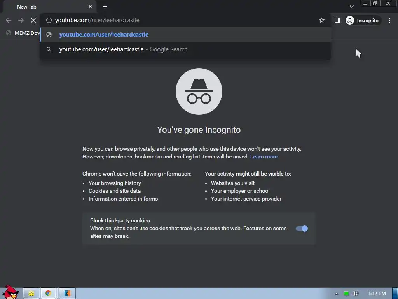Click "Block third-party cookies" label
The width and height of the screenshot is (398, 299).
[x=120, y=220]
